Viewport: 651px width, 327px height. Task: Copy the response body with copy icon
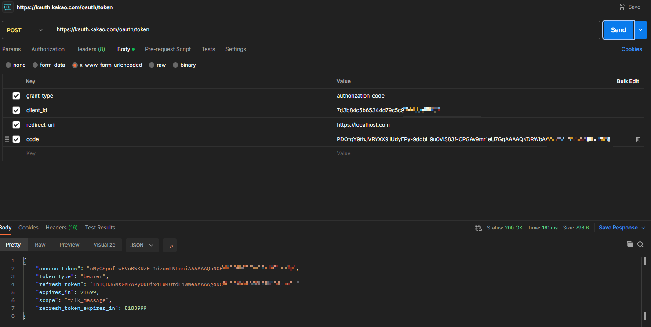(629, 244)
